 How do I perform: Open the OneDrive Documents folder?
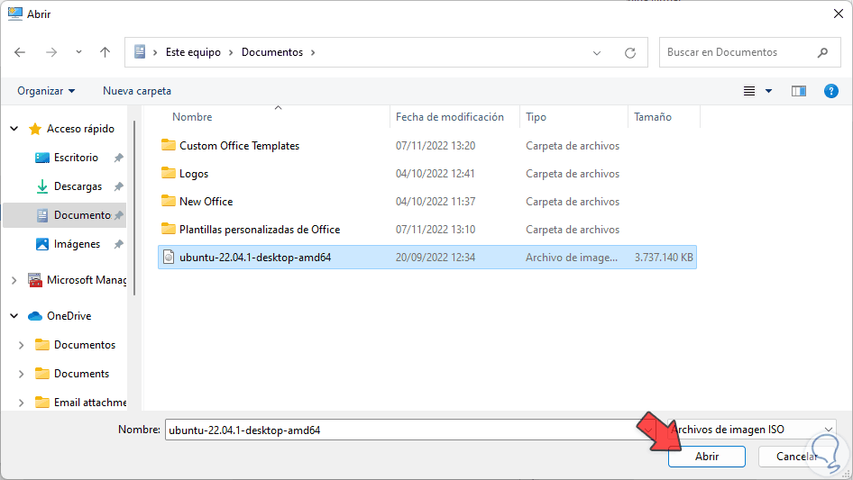81,374
